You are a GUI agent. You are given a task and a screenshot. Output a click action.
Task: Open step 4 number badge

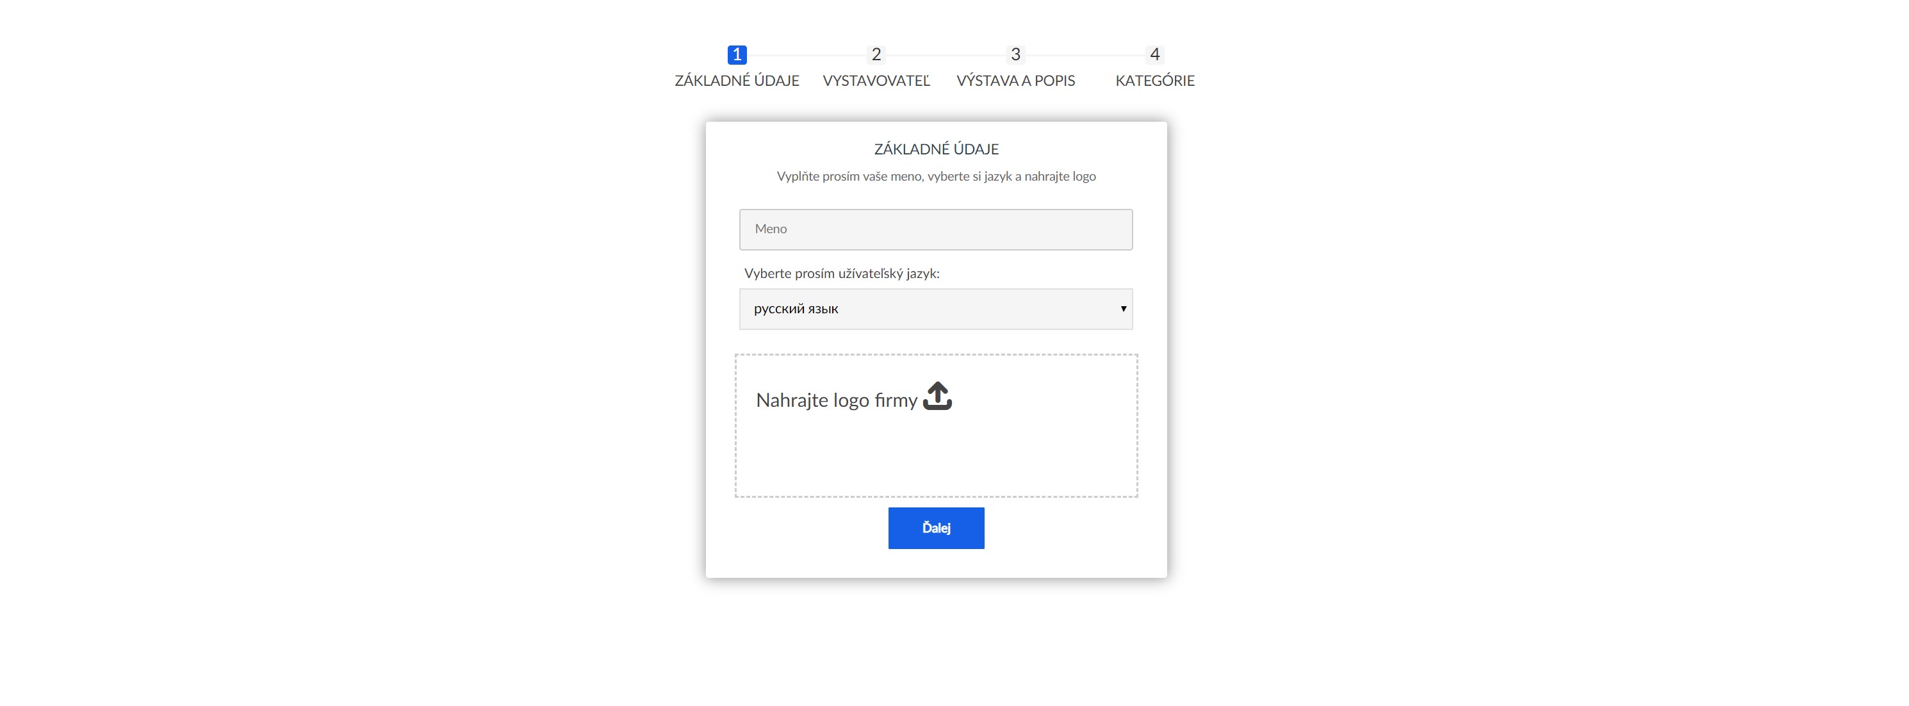click(x=1154, y=55)
